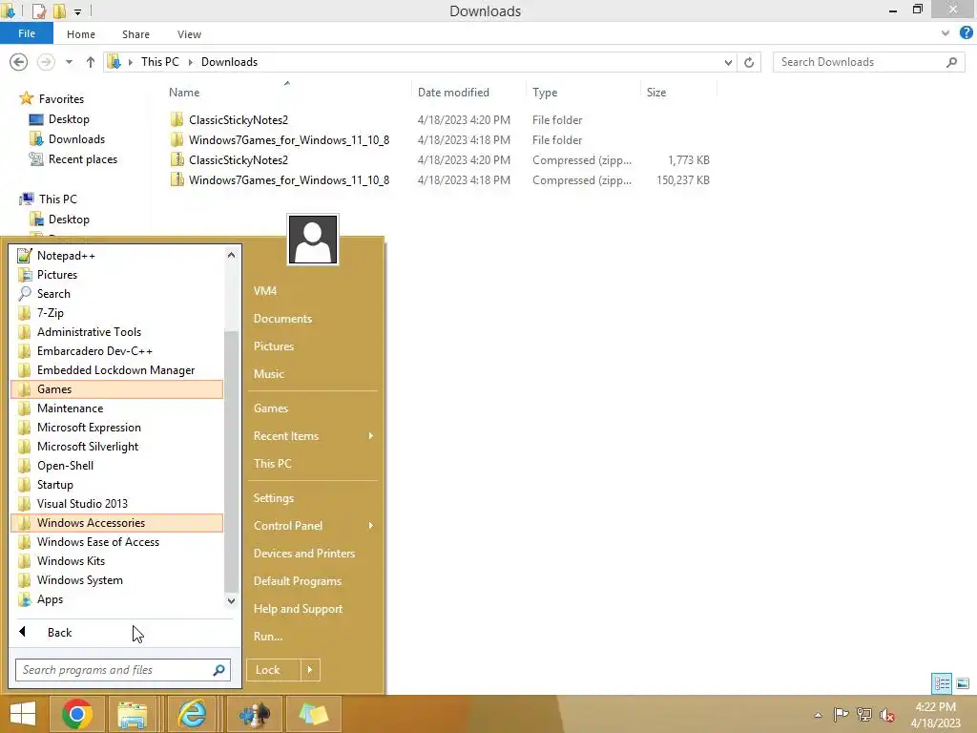This screenshot has height=733, width=977.
Task: Expand the Recent Items submenu
Action: tap(371, 435)
